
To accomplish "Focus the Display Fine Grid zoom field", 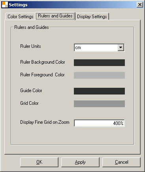I will [99, 123].
